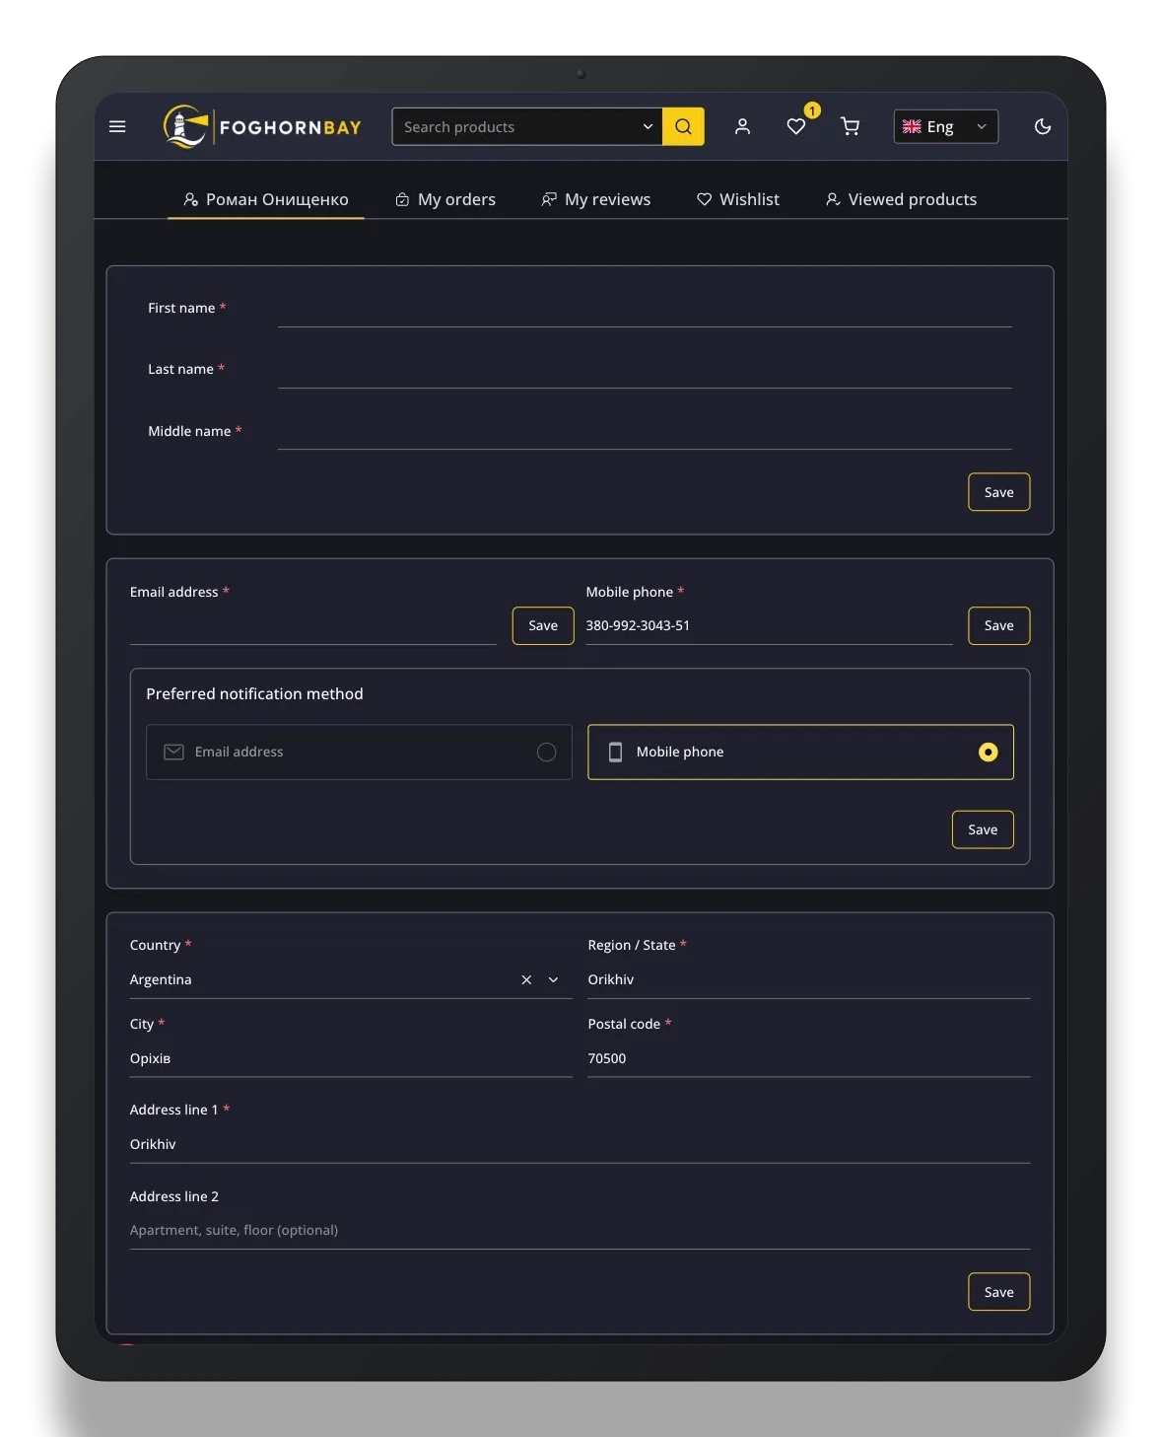Viewport: 1162px width, 1437px height.
Task: Select the Роман Онищенко profile tab
Action: pos(266,199)
